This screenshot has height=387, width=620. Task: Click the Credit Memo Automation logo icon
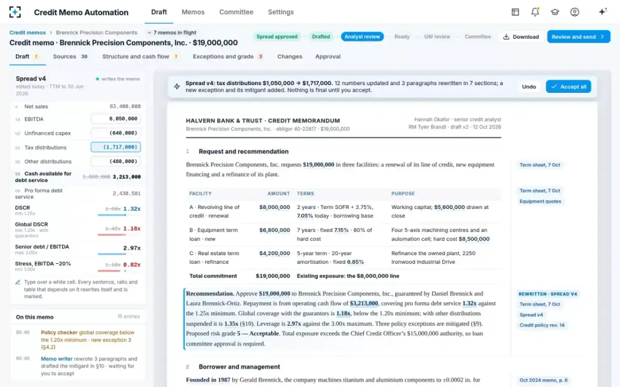pyautogui.click(x=16, y=12)
